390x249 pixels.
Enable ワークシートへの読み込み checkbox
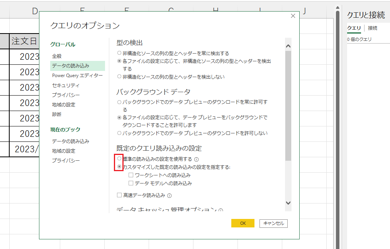click(131, 175)
